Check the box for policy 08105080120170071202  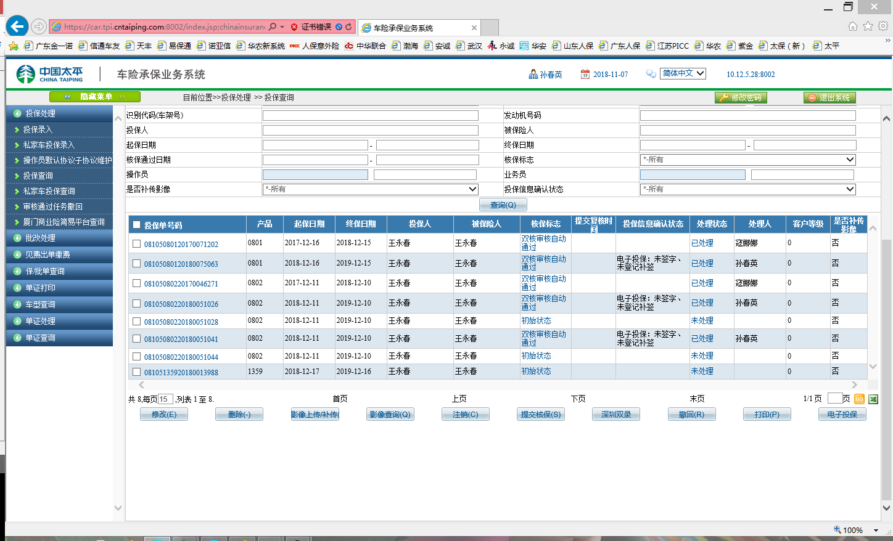point(137,244)
